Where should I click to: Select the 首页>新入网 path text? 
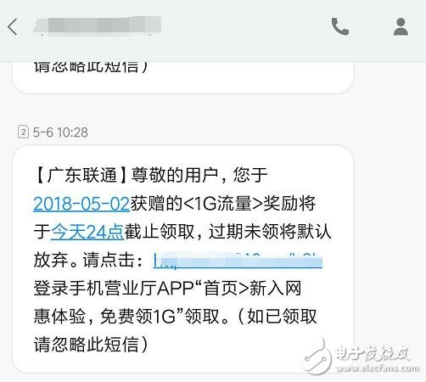point(252,289)
